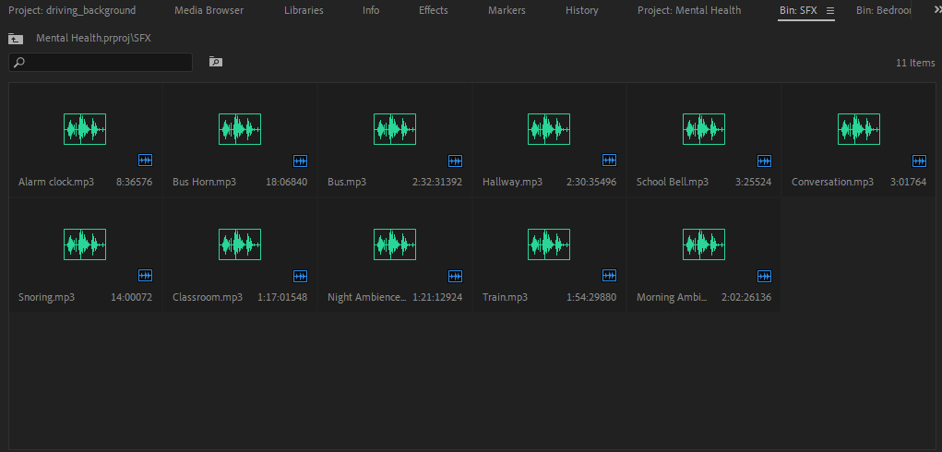Select the Morning Ambi waveform thumbnail
This screenshot has width=942, height=452.
704,244
